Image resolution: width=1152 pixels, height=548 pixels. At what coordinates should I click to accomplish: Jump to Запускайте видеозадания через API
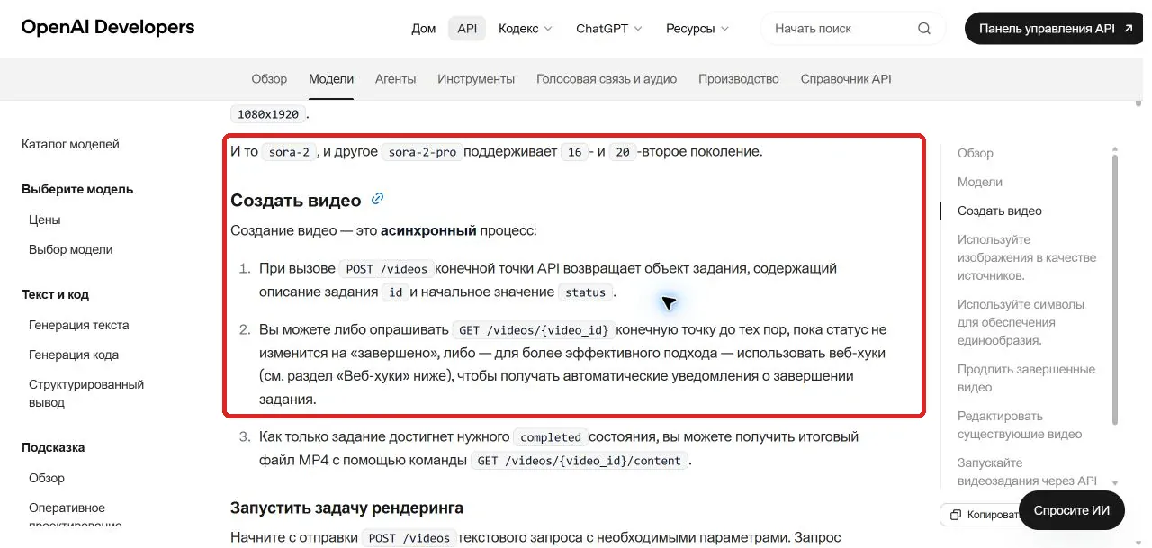tap(1027, 472)
